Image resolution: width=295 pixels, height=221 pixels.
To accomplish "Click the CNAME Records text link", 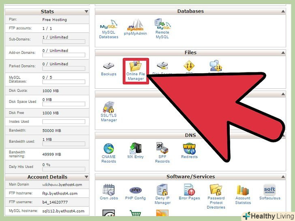I will coord(109,159).
